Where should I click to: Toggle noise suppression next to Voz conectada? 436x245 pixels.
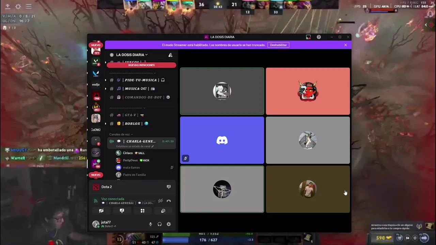[160, 201]
